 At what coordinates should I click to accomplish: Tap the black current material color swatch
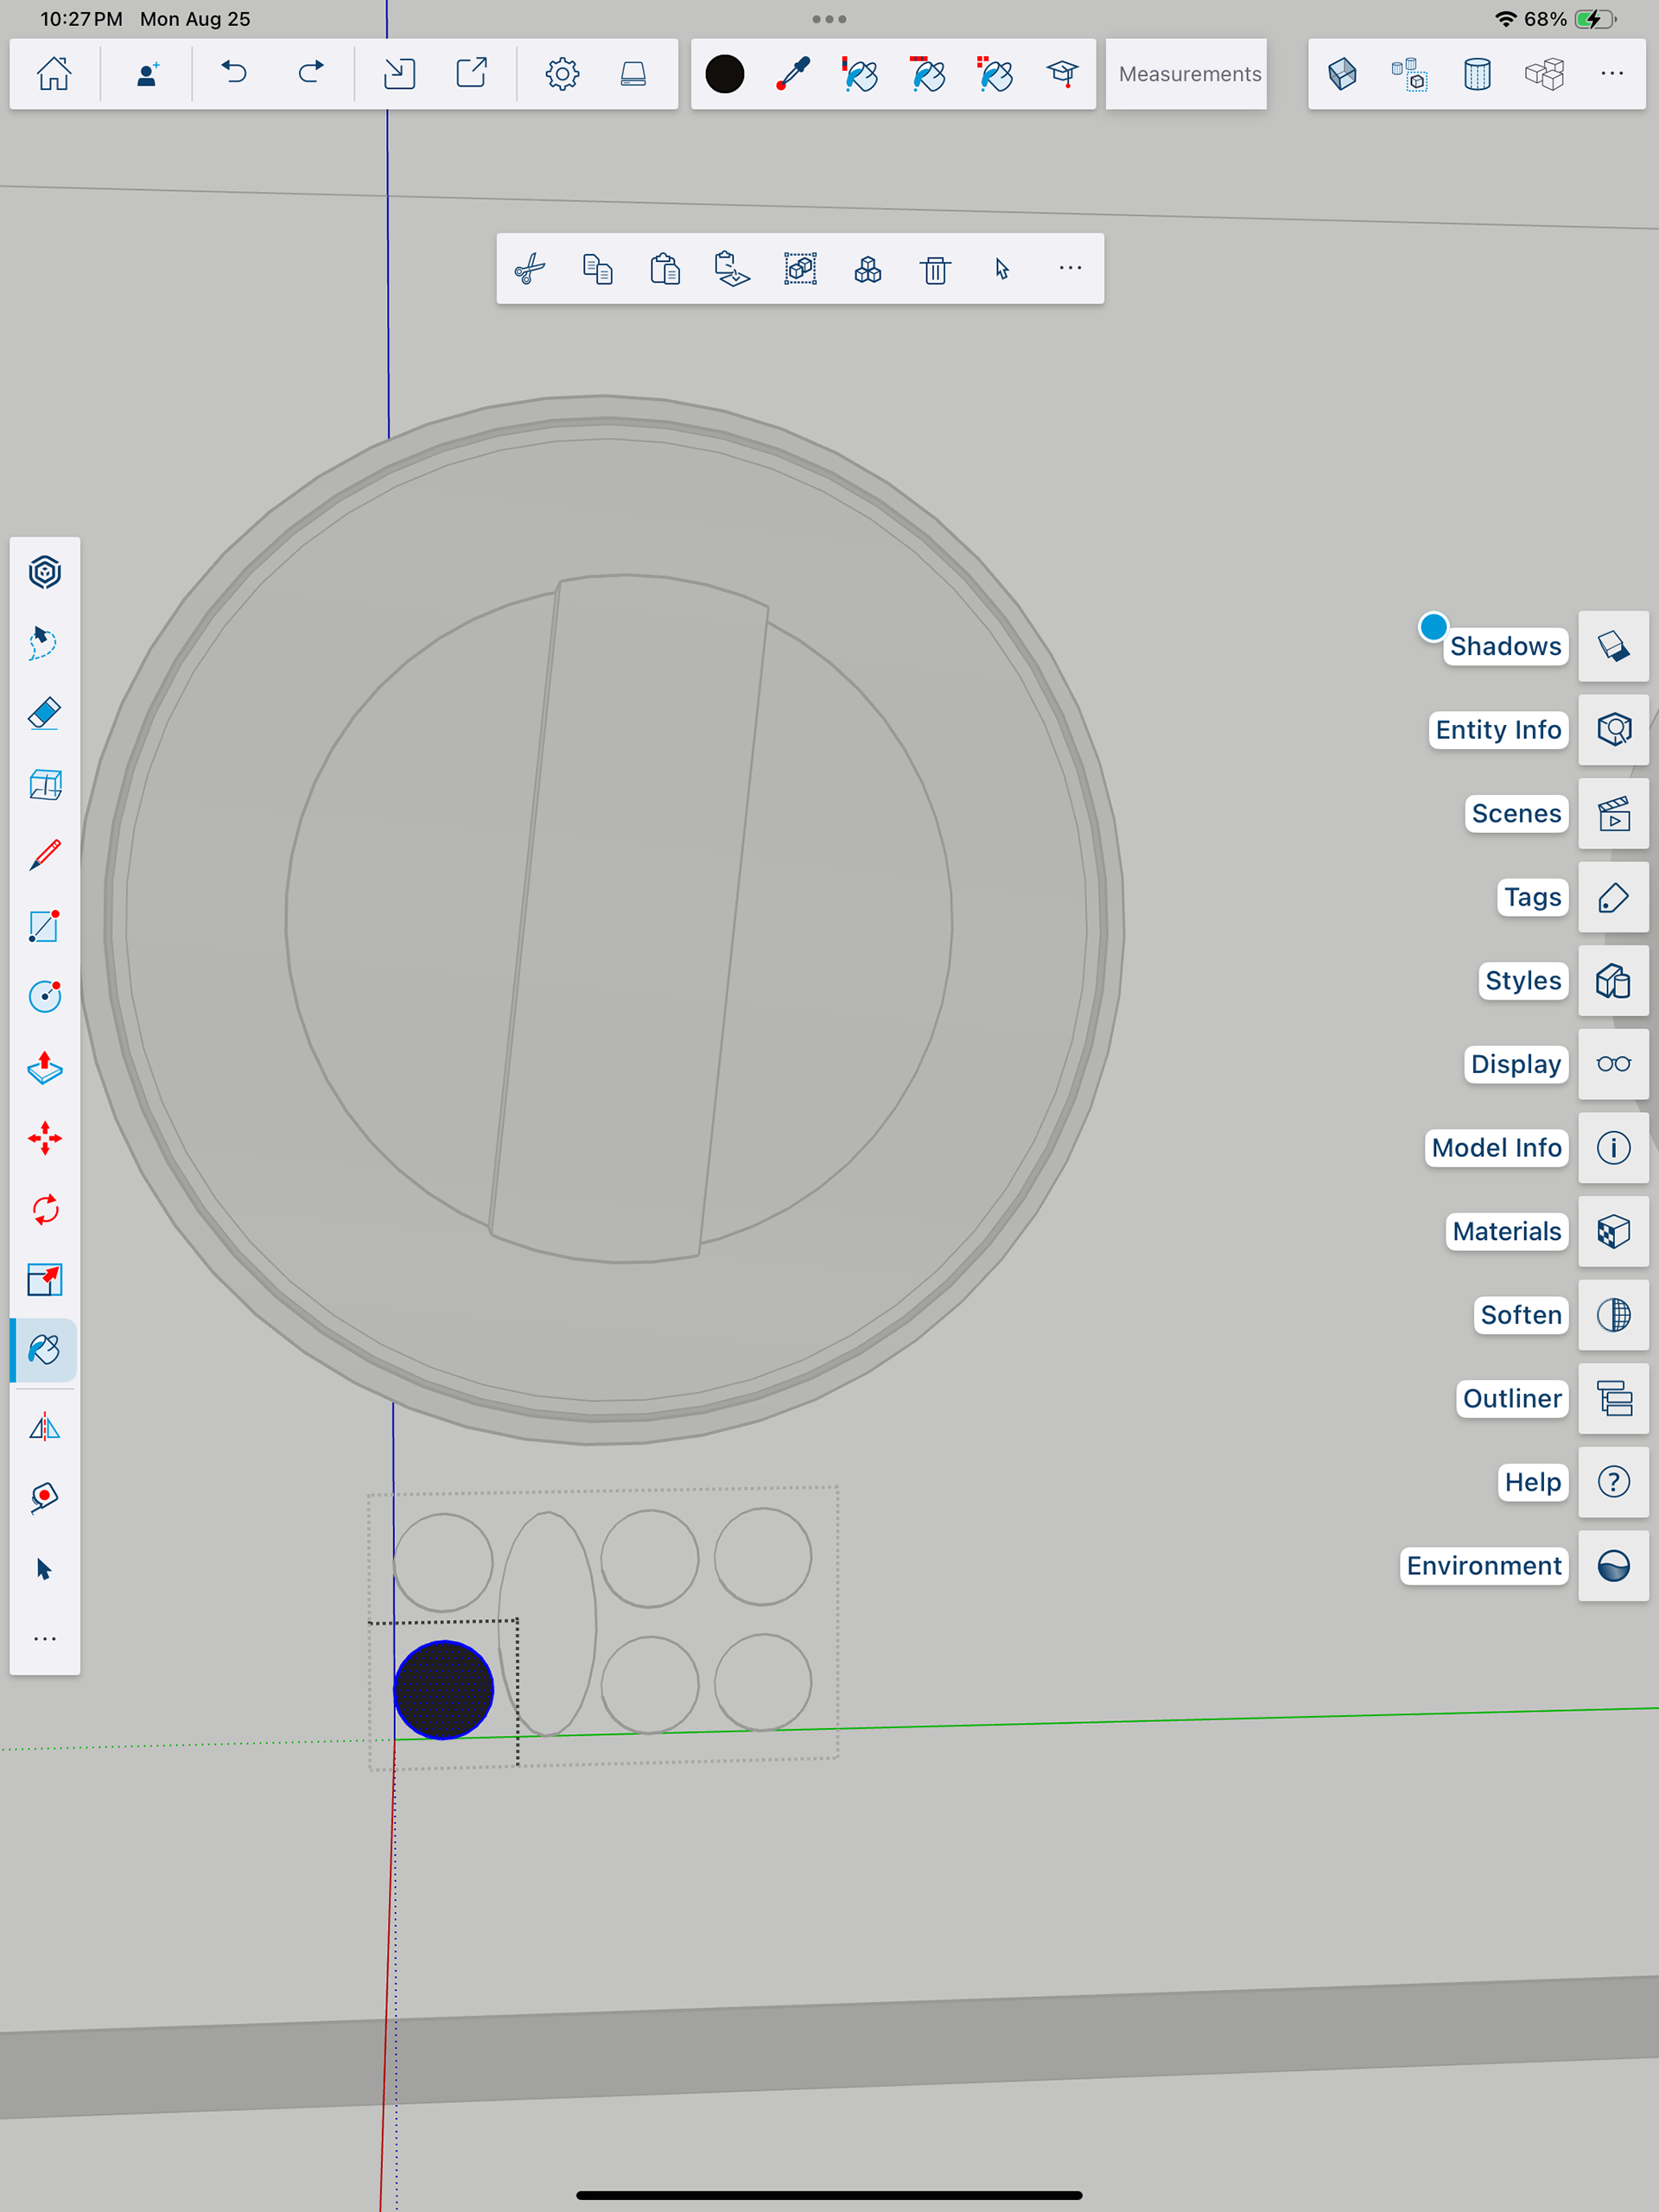[725, 74]
